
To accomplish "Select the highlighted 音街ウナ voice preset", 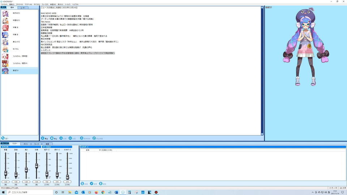I will (x=20, y=70).
